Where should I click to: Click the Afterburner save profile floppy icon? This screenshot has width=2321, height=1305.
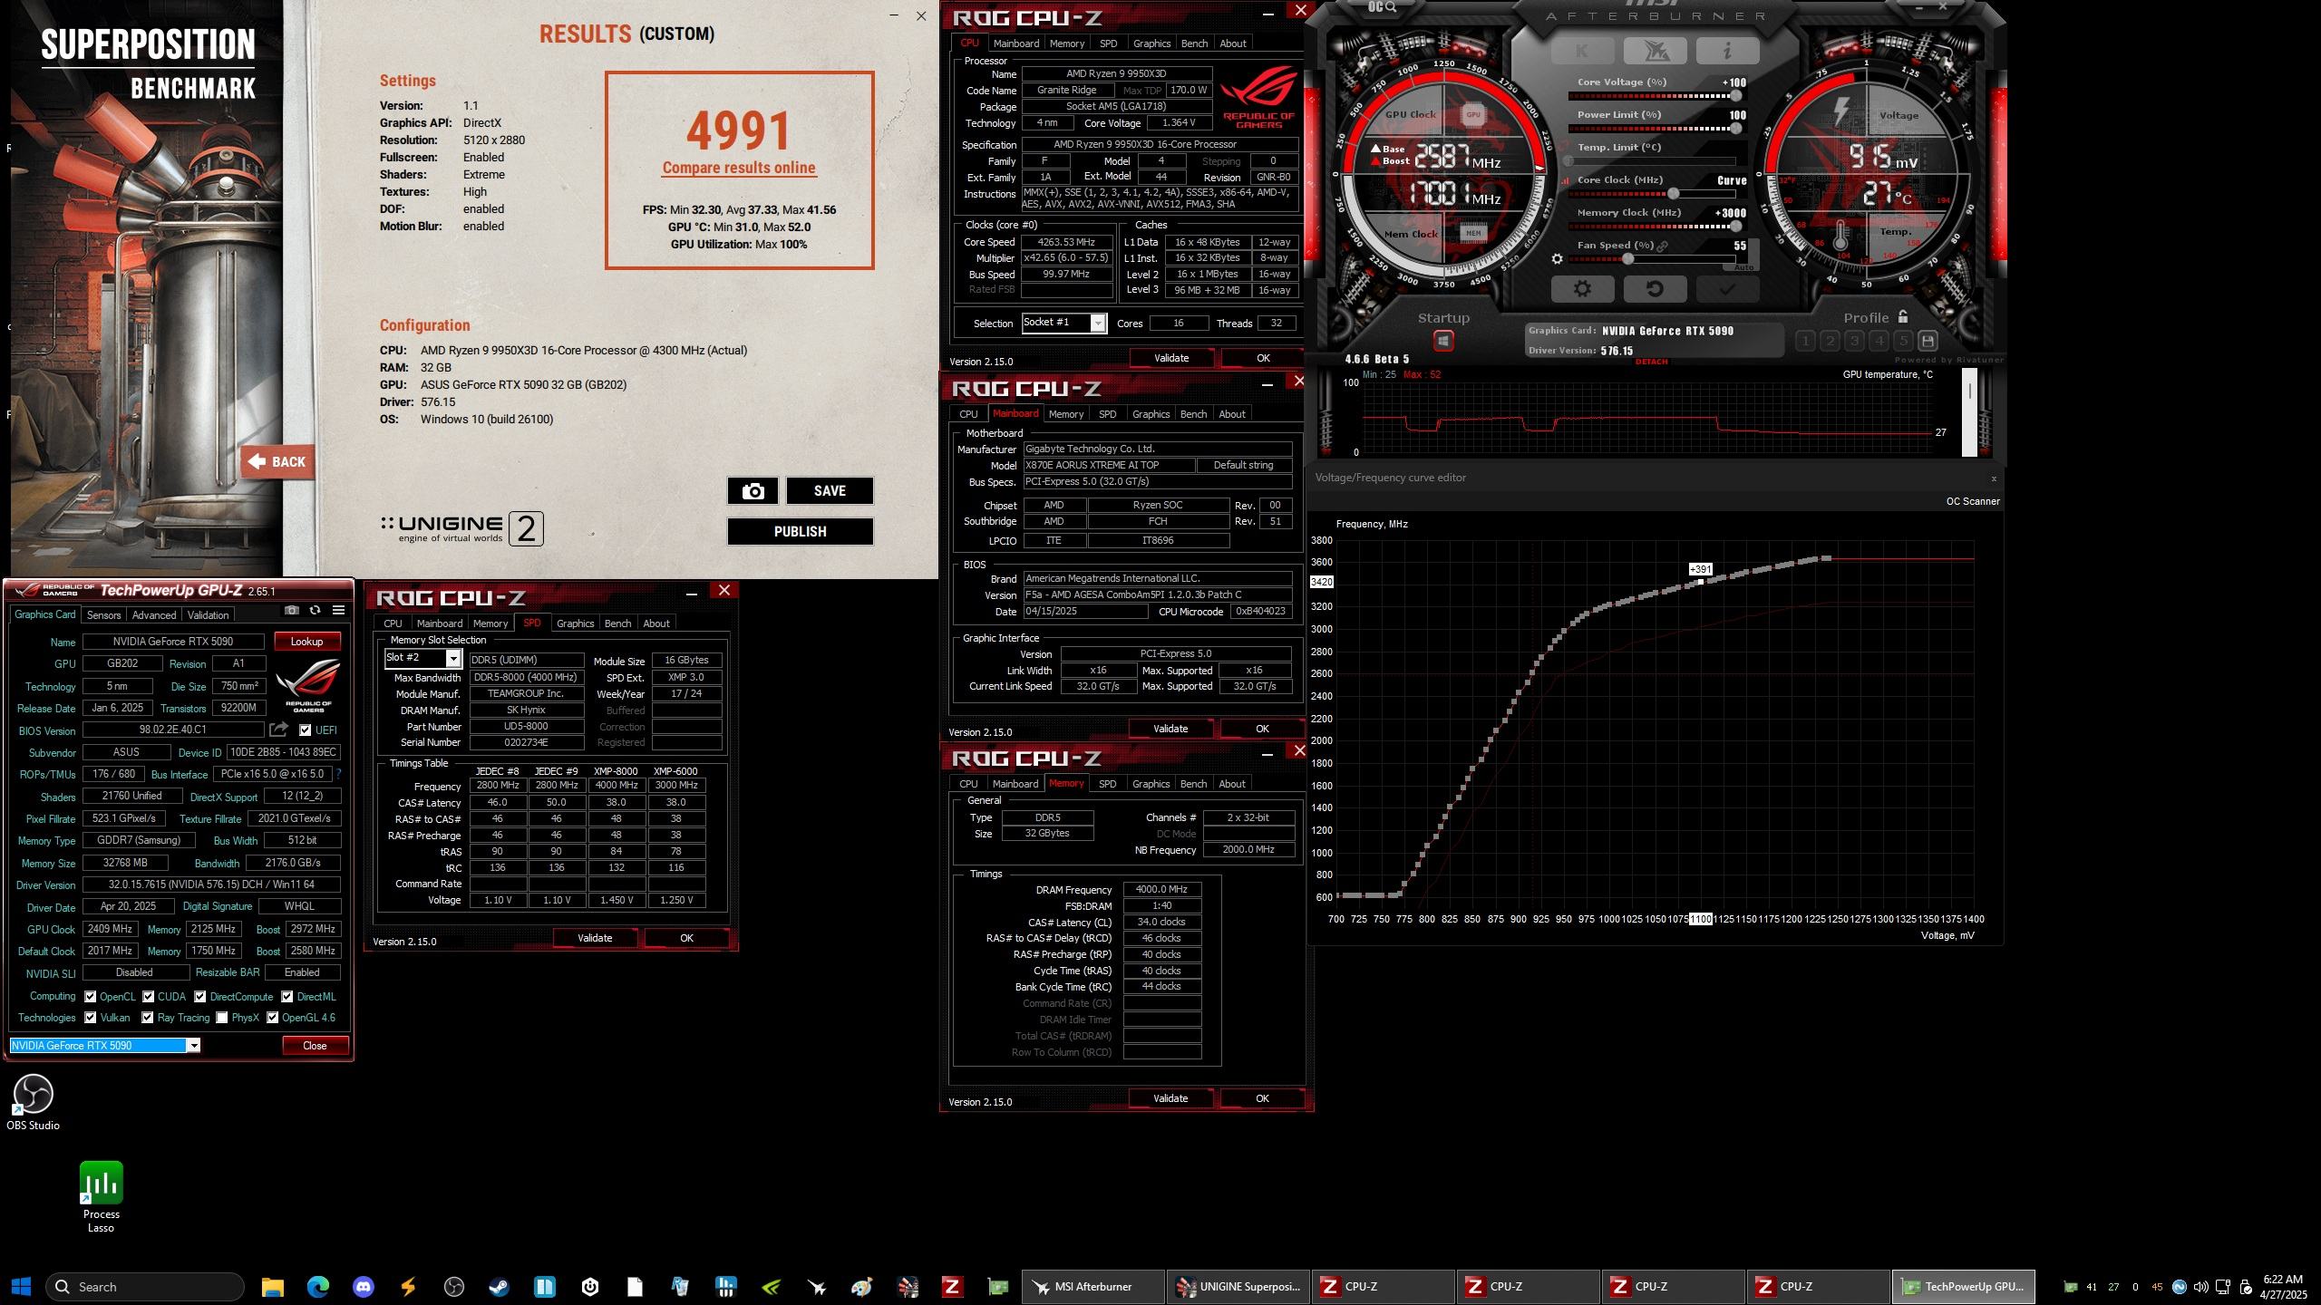coord(1928,341)
